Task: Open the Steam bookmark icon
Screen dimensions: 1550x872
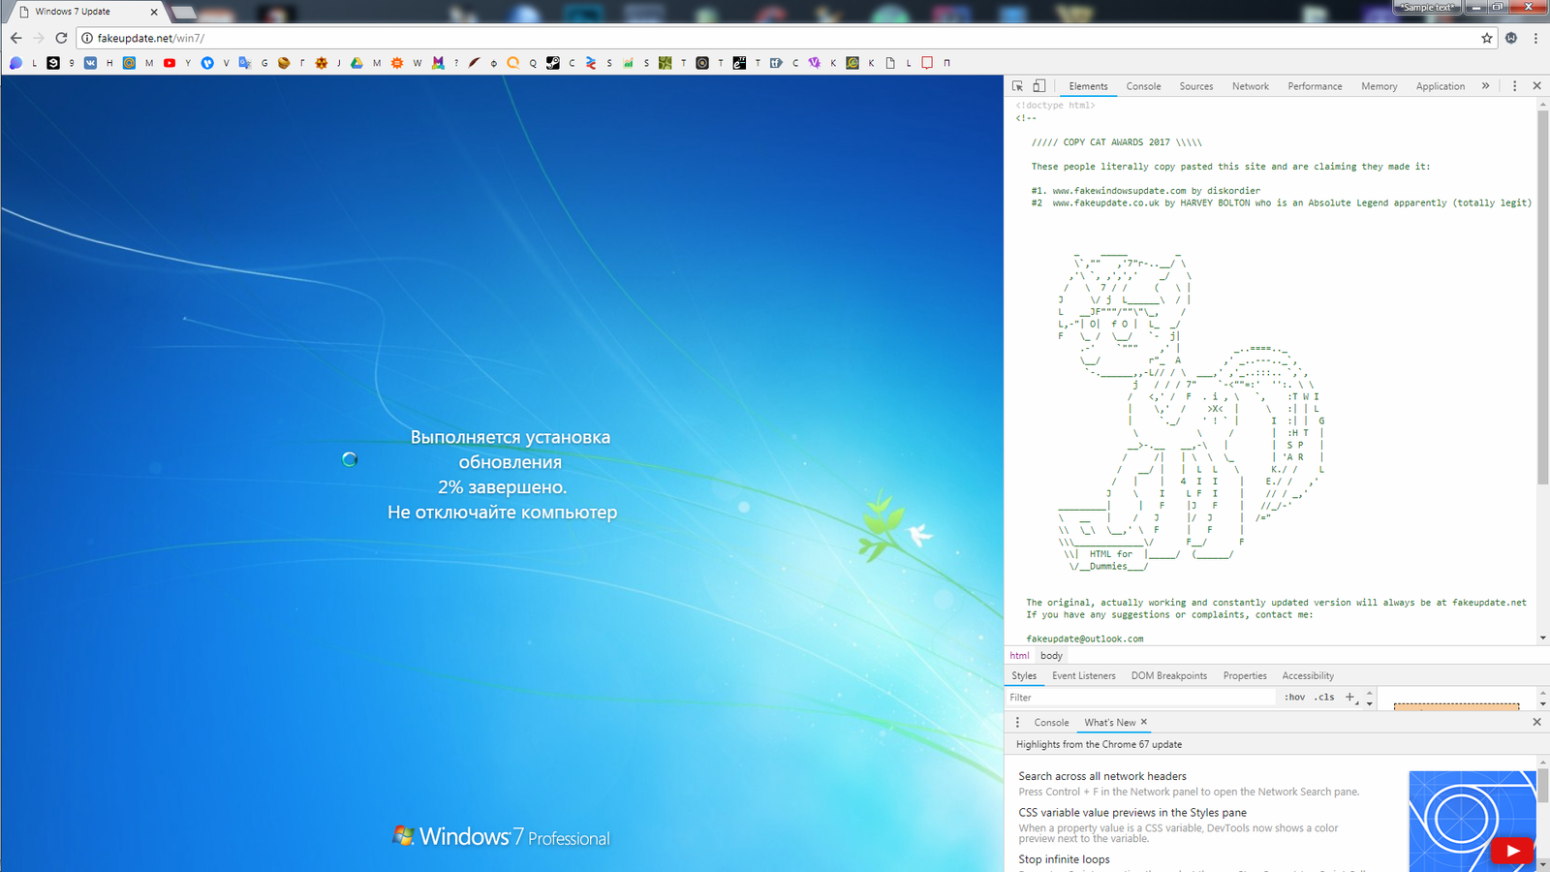Action: click(x=552, y=63)
